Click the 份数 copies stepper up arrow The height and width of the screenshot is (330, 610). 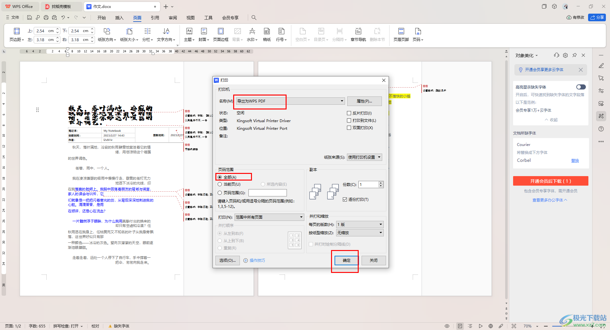381,183
